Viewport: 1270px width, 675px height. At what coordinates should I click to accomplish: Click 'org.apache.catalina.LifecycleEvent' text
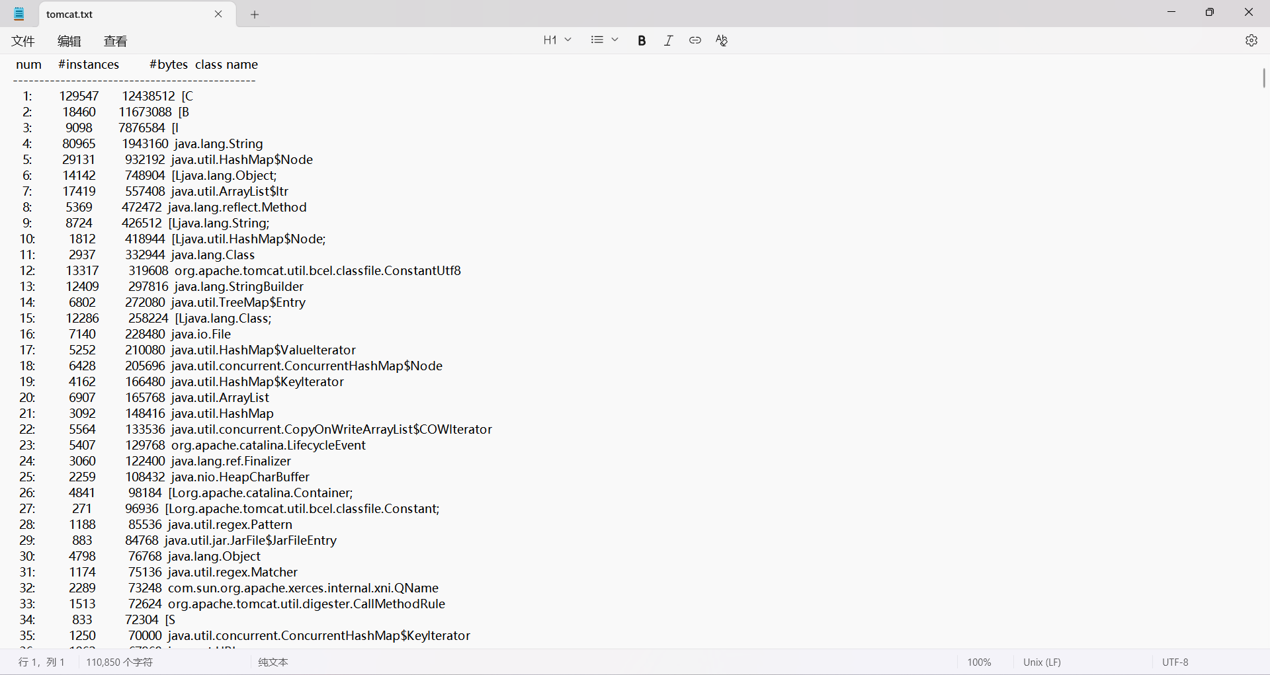click(268, 445)
